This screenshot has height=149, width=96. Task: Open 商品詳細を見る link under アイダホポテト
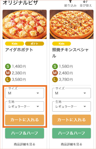pos(25,144)
